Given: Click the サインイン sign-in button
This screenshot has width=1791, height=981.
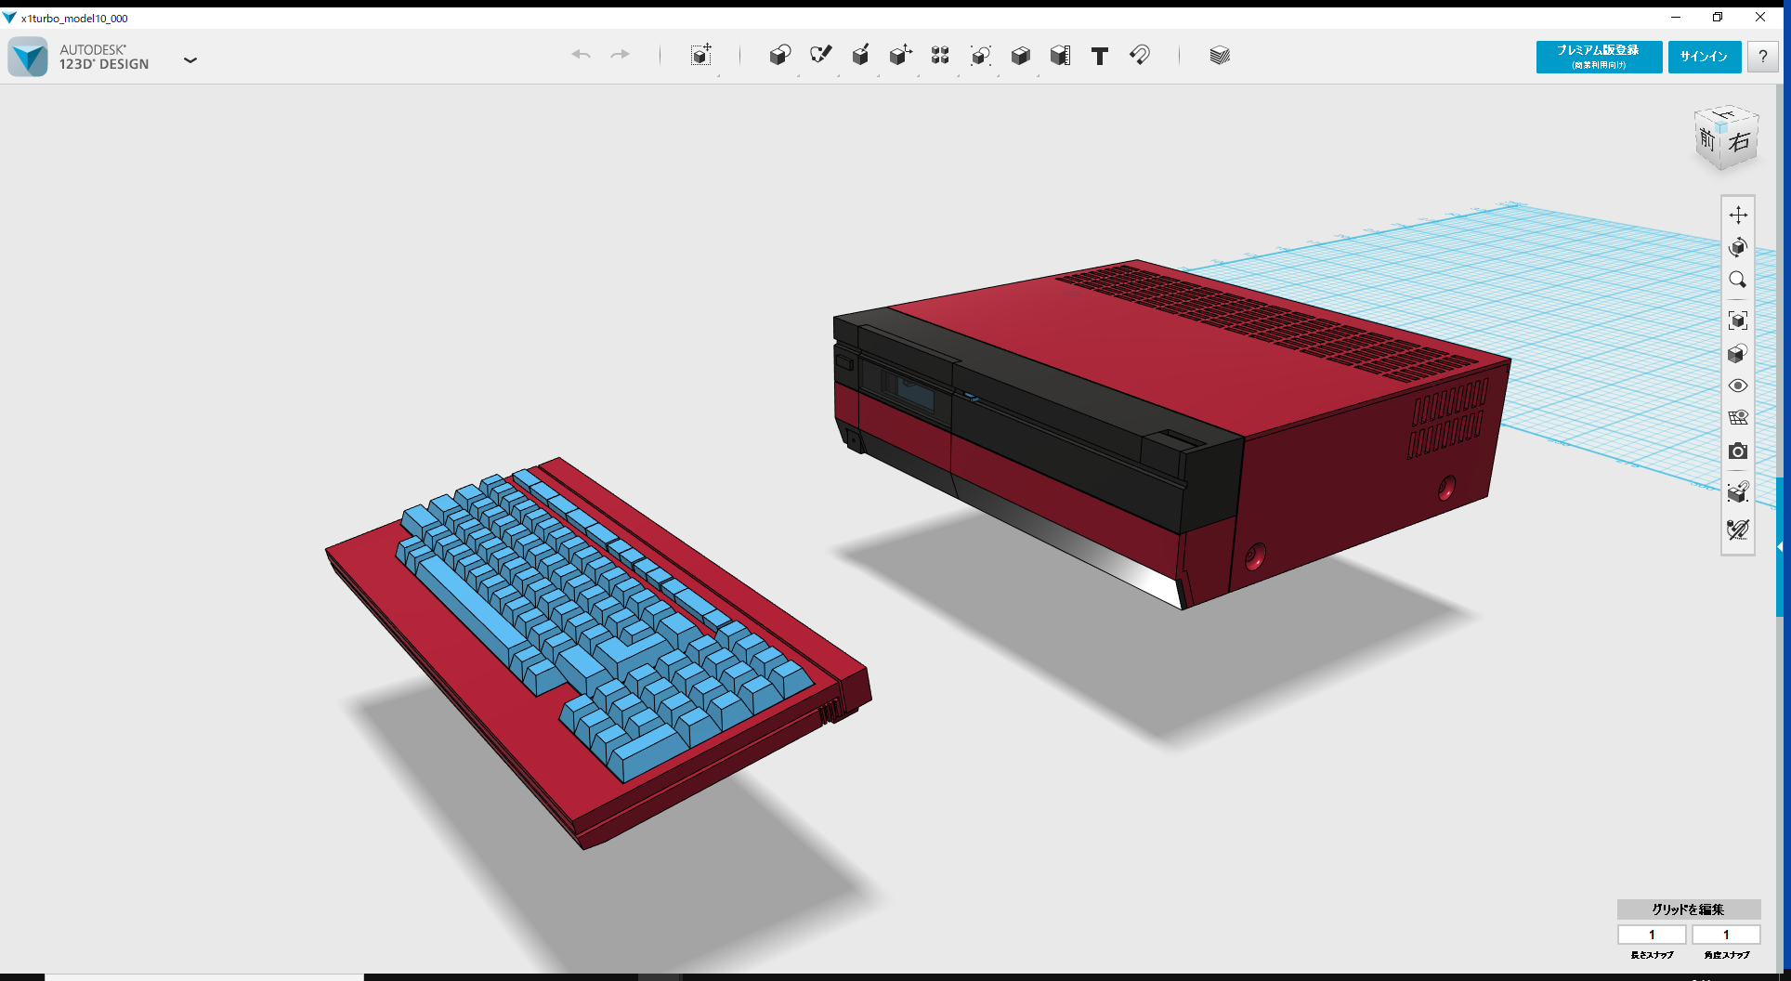Looking at the screenshot, I should click(x=1704, y=56).
